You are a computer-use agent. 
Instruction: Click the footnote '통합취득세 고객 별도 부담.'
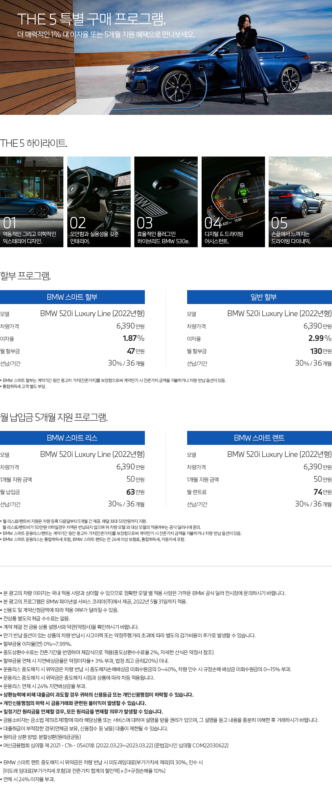[23, 387]
